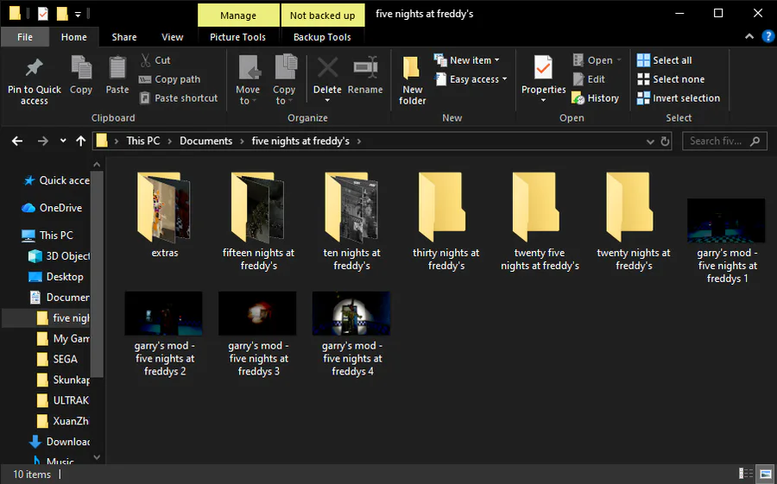Viewport: 777px width, 484px height.
Task: Go back with the back arrow
Action: [x=17, y=141]
